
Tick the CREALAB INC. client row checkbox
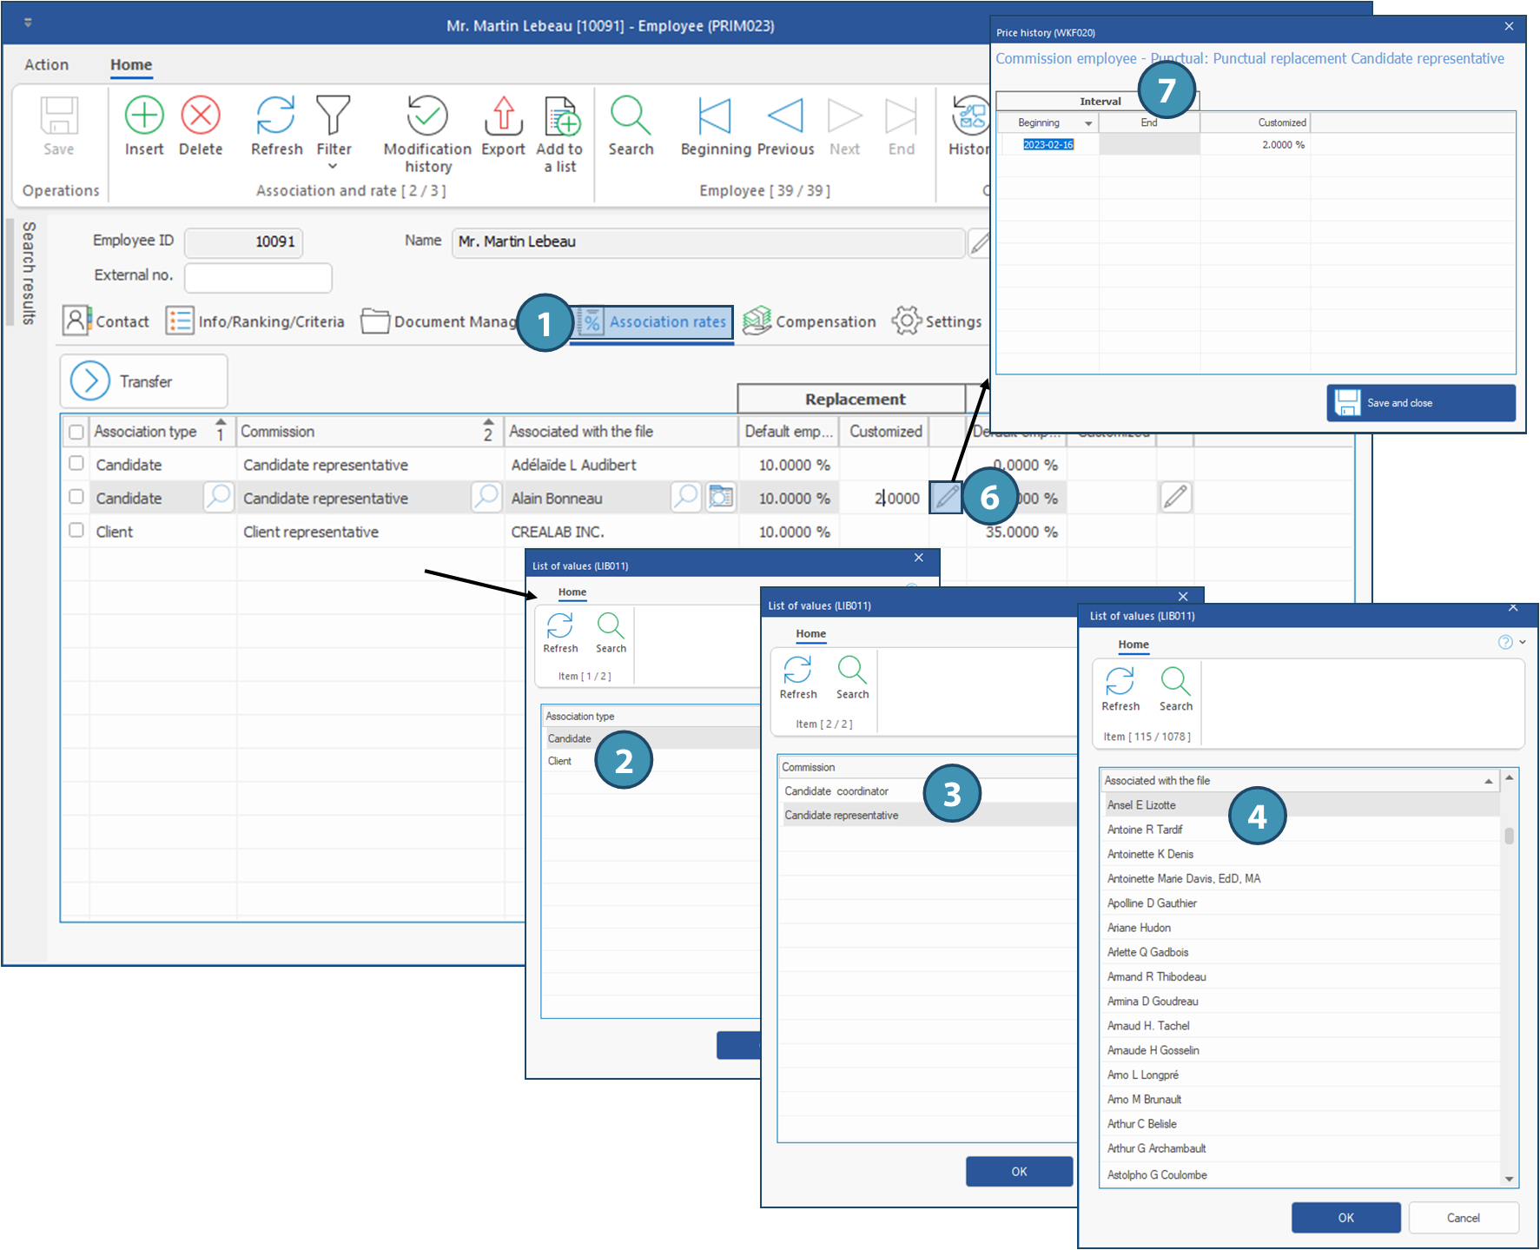[76, 531]
